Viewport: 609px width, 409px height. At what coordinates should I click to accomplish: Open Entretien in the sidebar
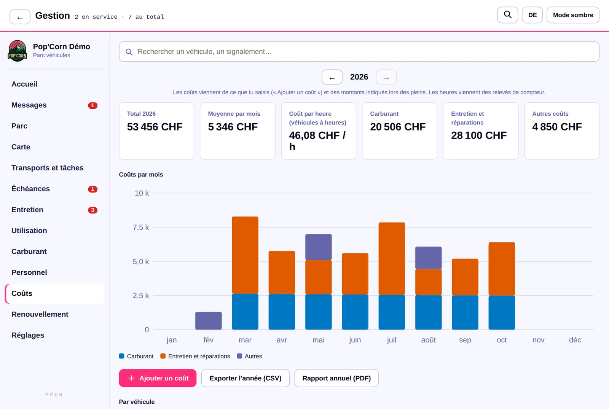point(54,210)
